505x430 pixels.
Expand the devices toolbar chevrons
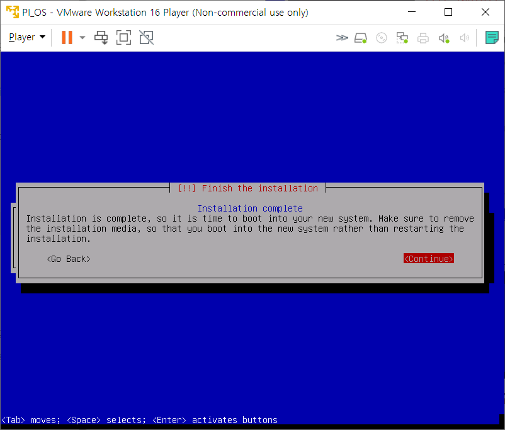click(341, 38)
